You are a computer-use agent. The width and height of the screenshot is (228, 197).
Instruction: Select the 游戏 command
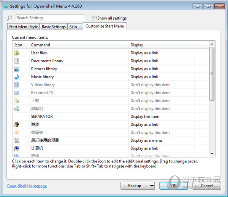pyautogui.click(x=35, y=125)
